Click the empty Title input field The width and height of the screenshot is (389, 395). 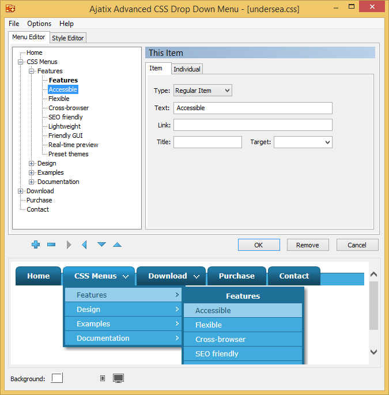(x=207, y=142)
